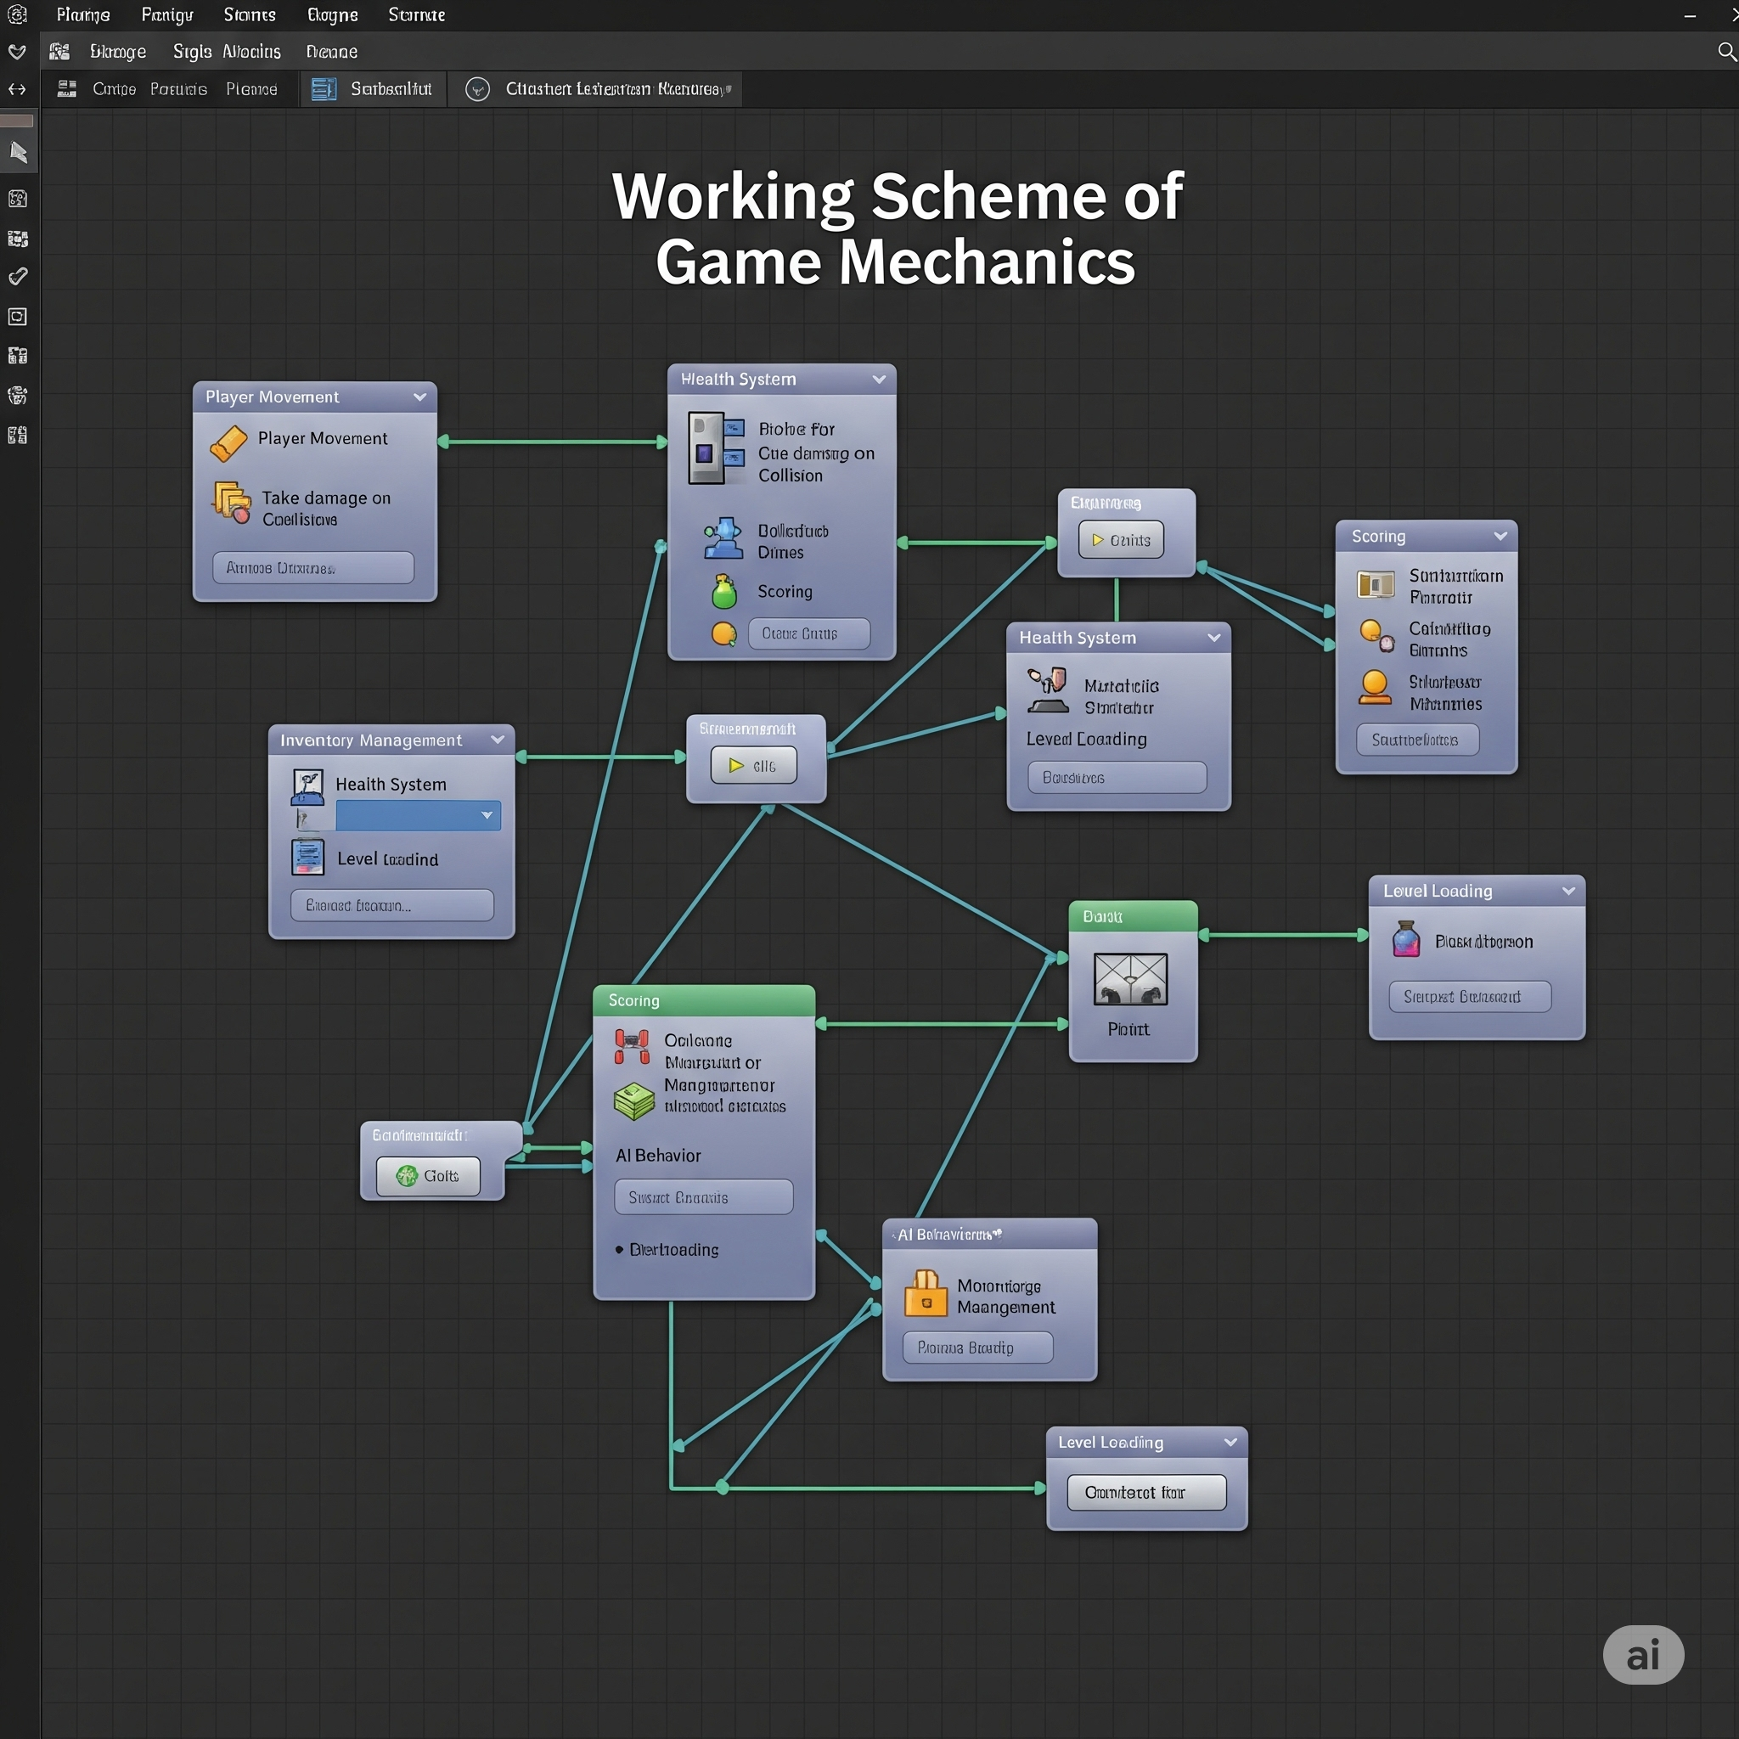Image resolution: width=1739 pixels, height=1739 pixels.
Task: Click the orange person icon in Scoring node
Action: point(1375,688)
